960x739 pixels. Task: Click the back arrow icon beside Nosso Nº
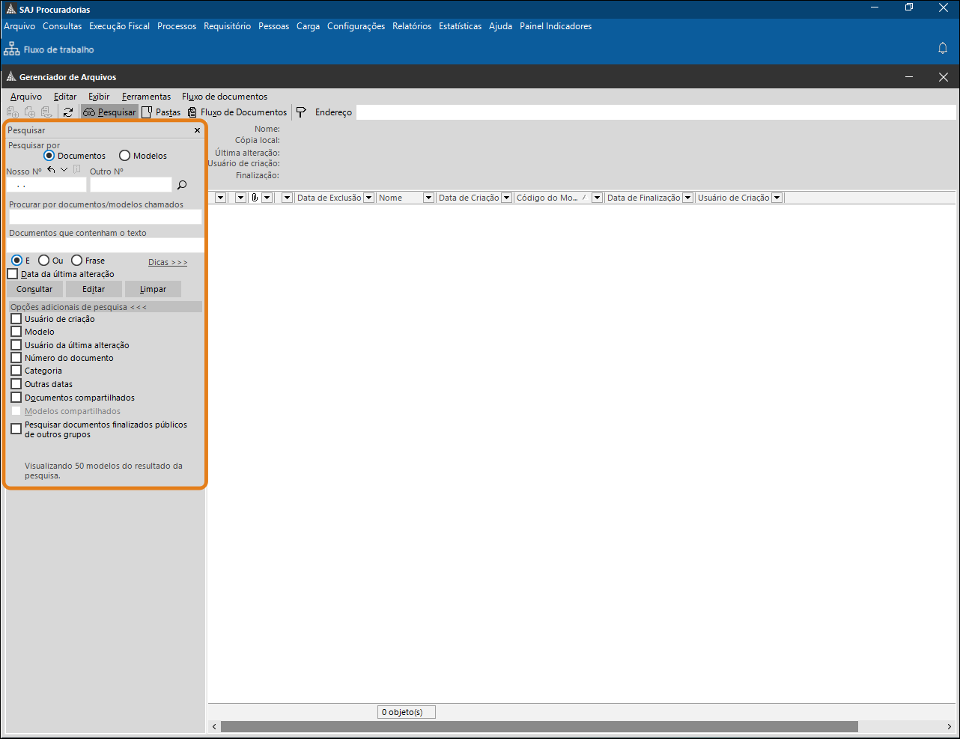pos(51,170)
